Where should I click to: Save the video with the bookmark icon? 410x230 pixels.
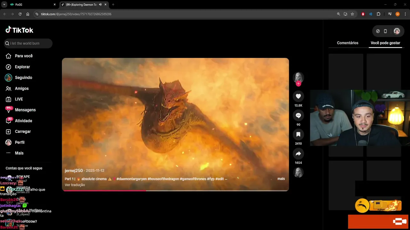pyautogui.click(x=298, y=134)
